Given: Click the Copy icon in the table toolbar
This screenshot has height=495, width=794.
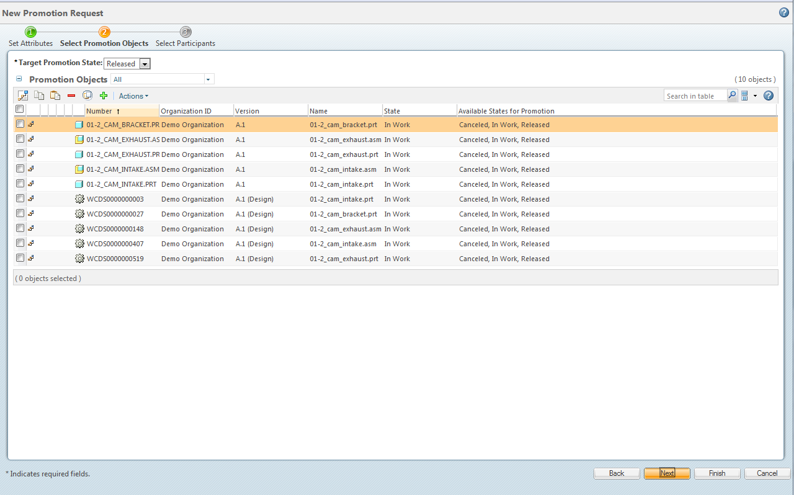Looking at the screenshot, I should tap(39, 96).
